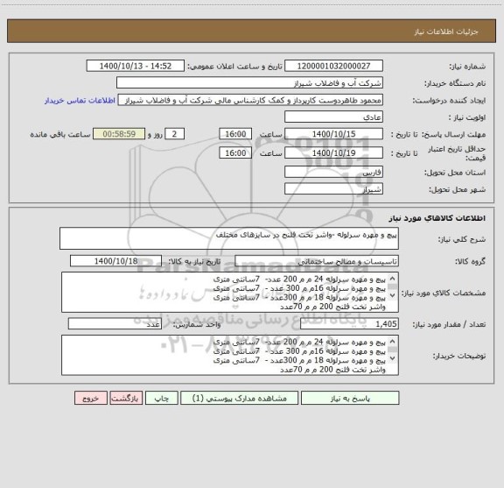Click quantity field 1,405
Screen dimensions: 504x488
point(349,324)
